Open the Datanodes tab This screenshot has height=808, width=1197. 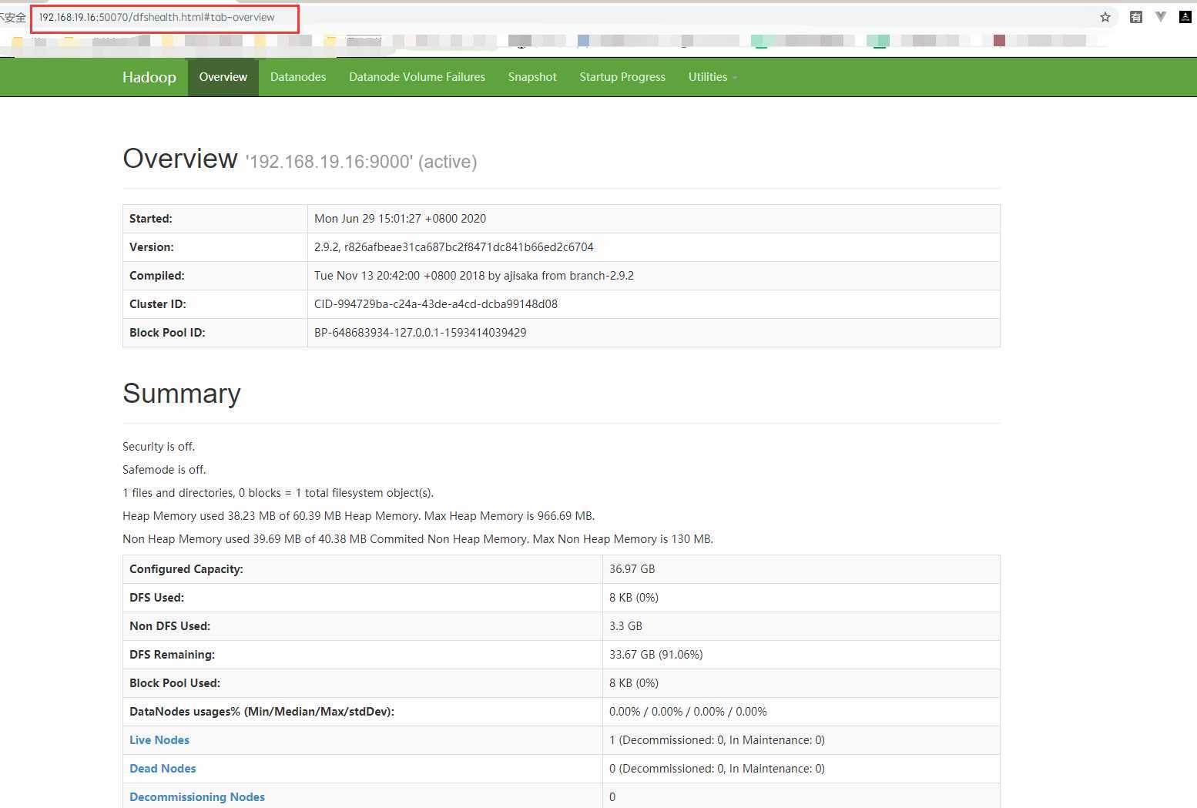click(298, 77)
